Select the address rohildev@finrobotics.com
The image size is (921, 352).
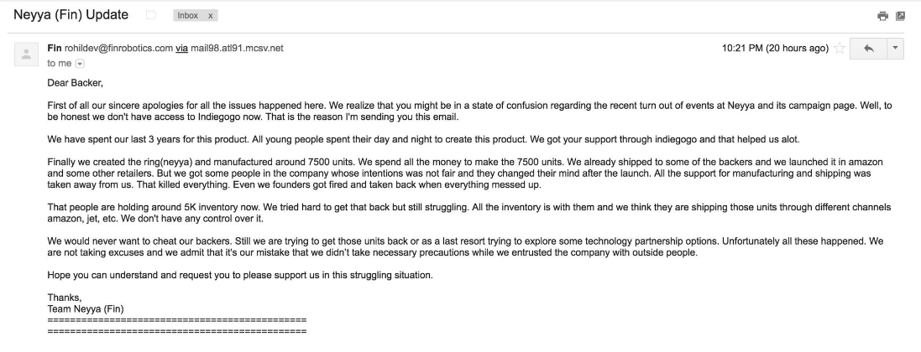point(118,48)
